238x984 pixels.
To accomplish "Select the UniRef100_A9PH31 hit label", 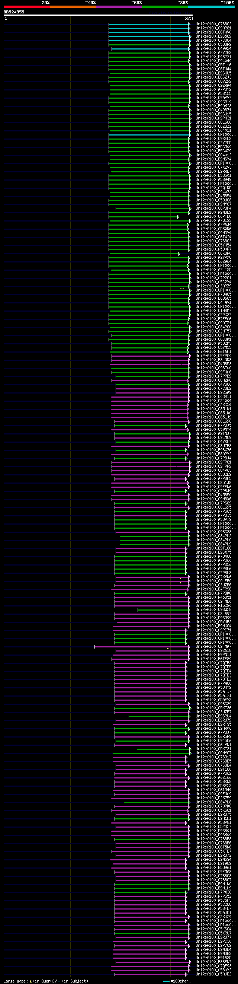I will [x=213, y=118].
